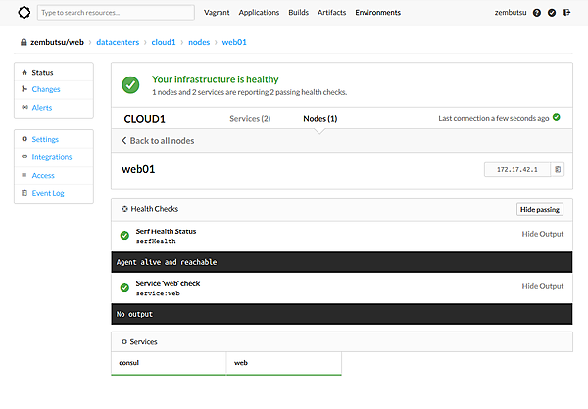Hide Output for Service 'web' check
The height and width of the screenshot is (409, 588).
click(542, 286)
